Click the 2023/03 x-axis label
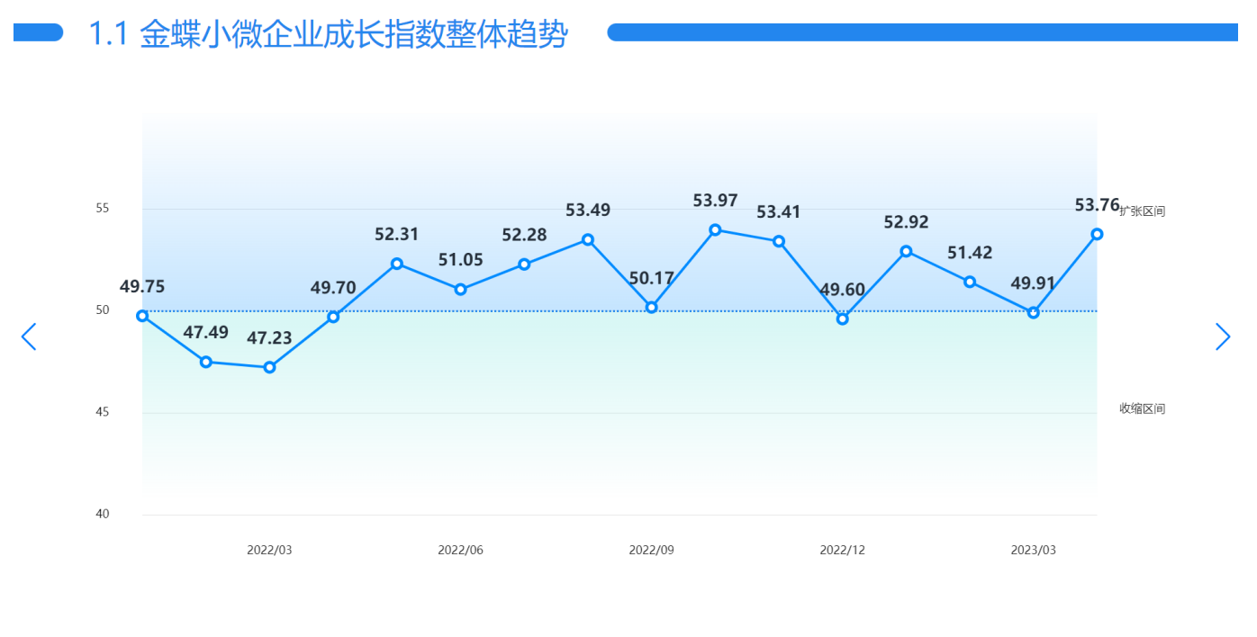The image size is (1257, 637). [1034, 550]
